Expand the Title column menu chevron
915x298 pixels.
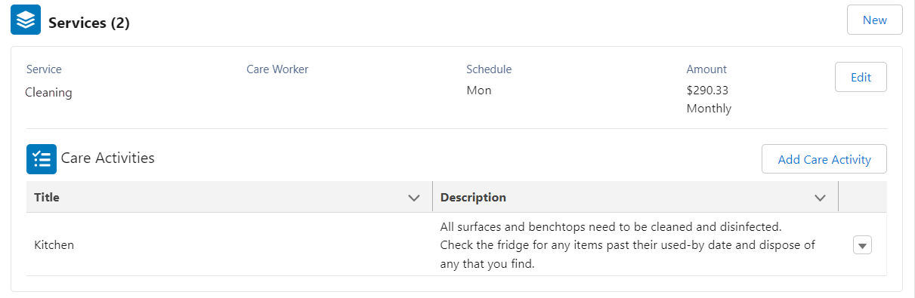point(414,198)
